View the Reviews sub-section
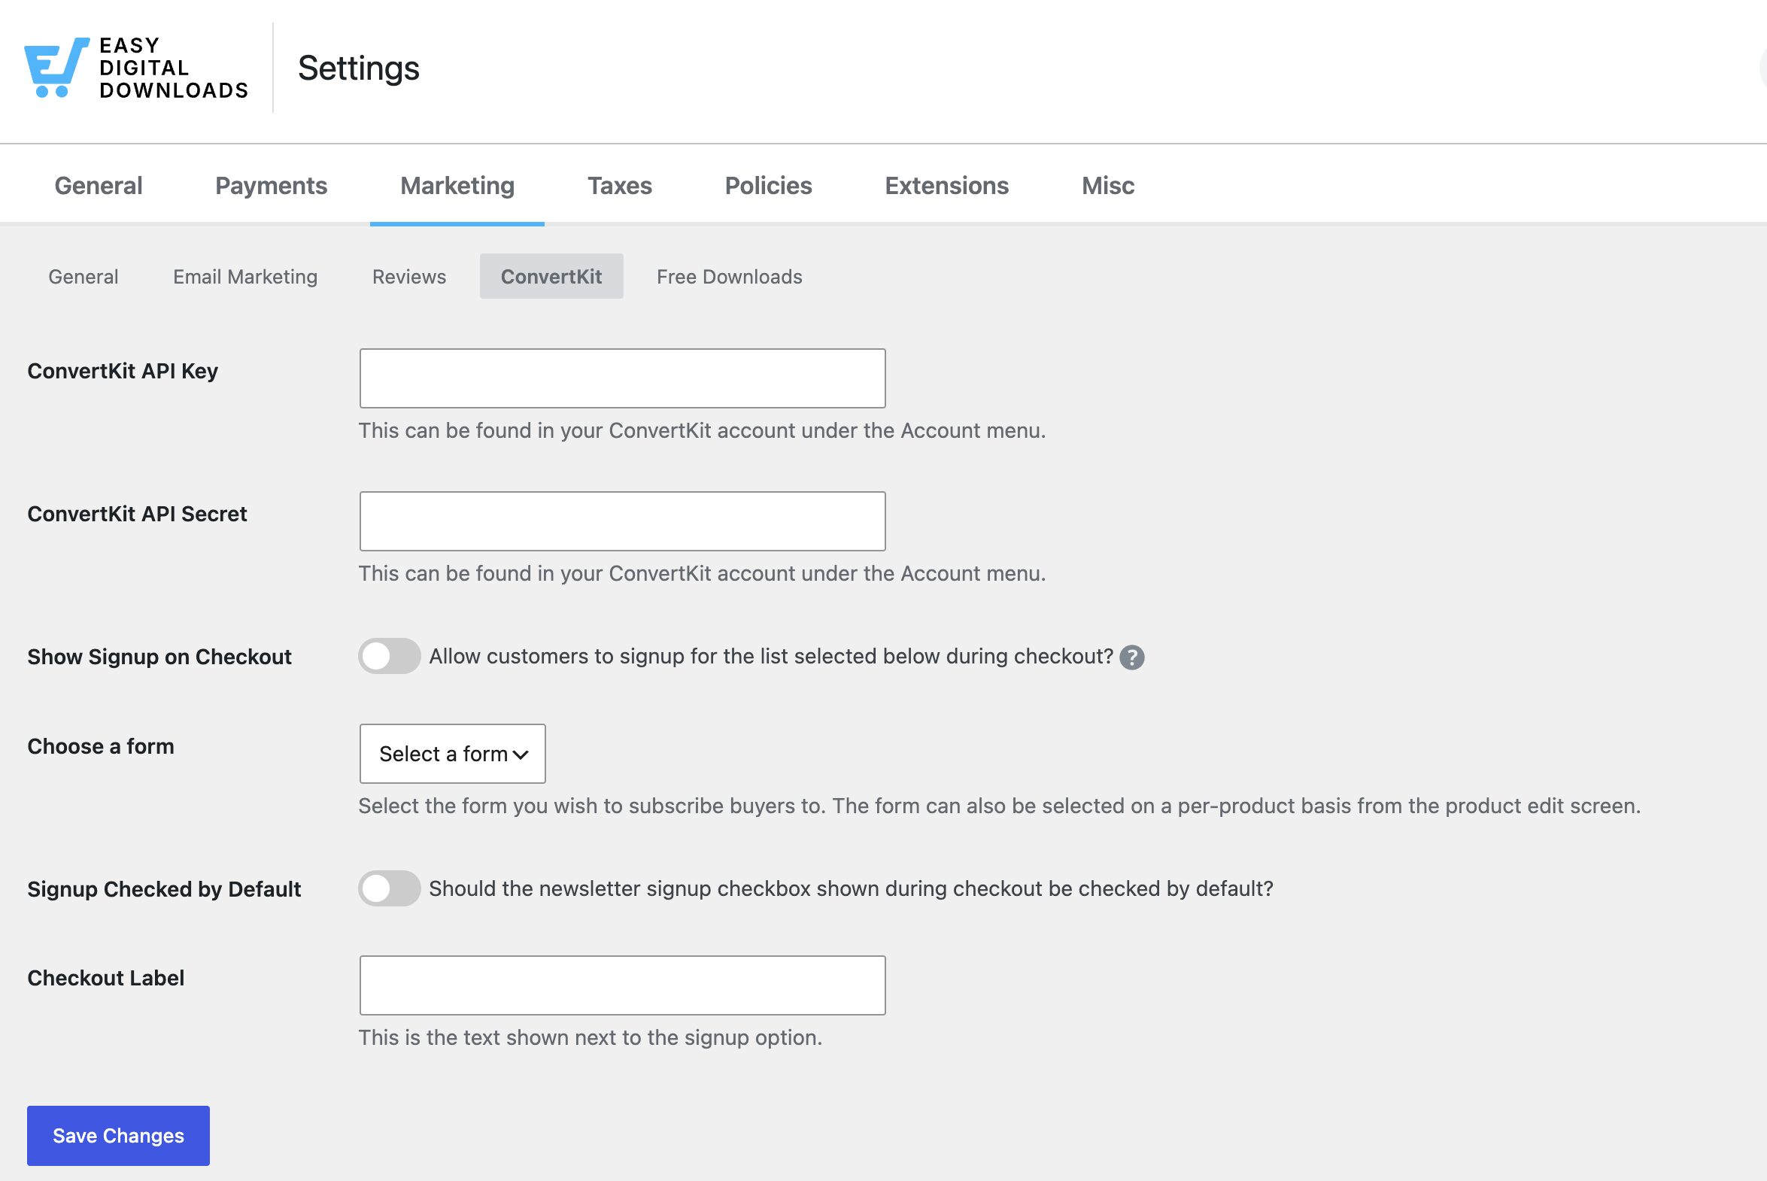The image size is (1767, 1181). pyautogui.click(x=409, y=276)
